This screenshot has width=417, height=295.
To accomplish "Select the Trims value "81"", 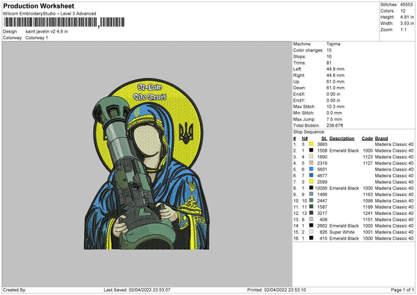I will tap(329, 63).
